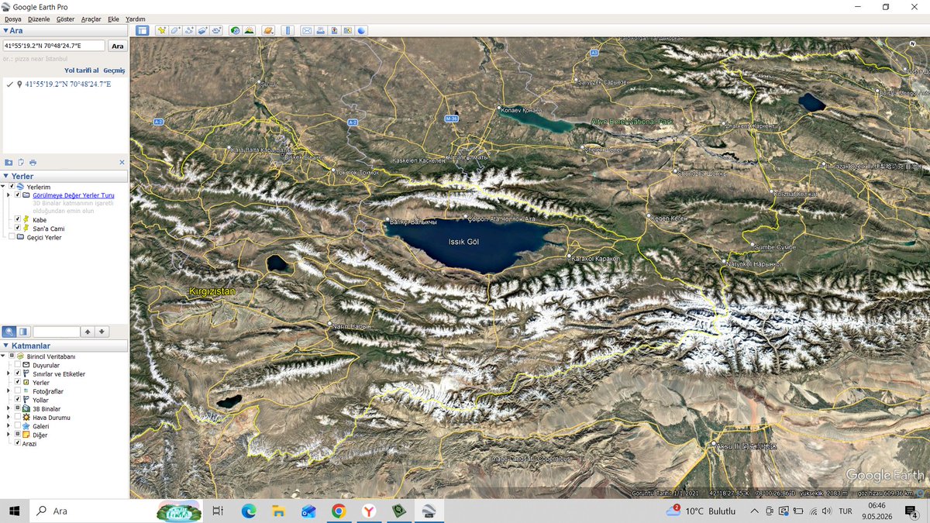Collapse the Katmanlar panel header
Image resolution: width=930 pixels, height=523 pixels.
pyautogui.click(x=6, y=346)
